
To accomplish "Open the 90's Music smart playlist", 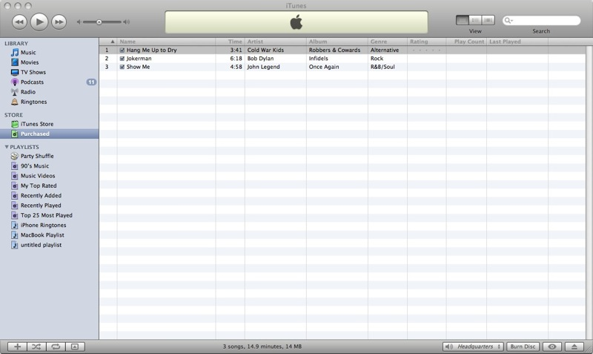I will pyautogui.click(x=34, y=165).
